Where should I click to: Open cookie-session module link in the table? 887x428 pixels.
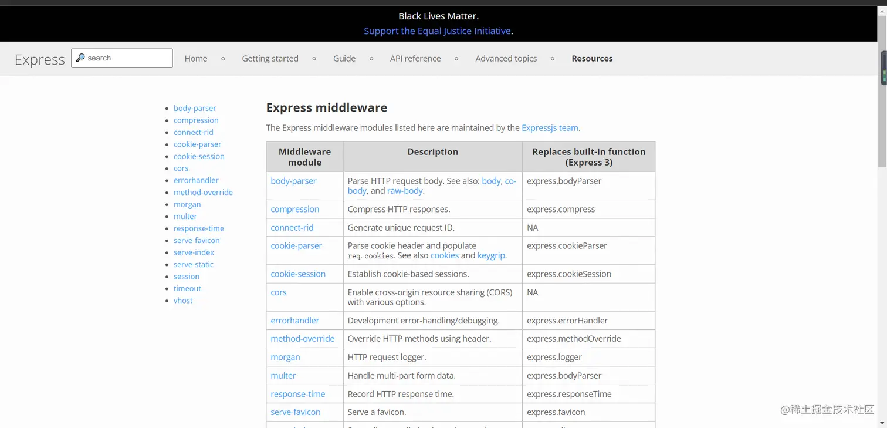298,274
